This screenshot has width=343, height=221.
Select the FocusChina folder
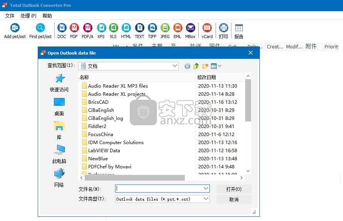(97, 134)
